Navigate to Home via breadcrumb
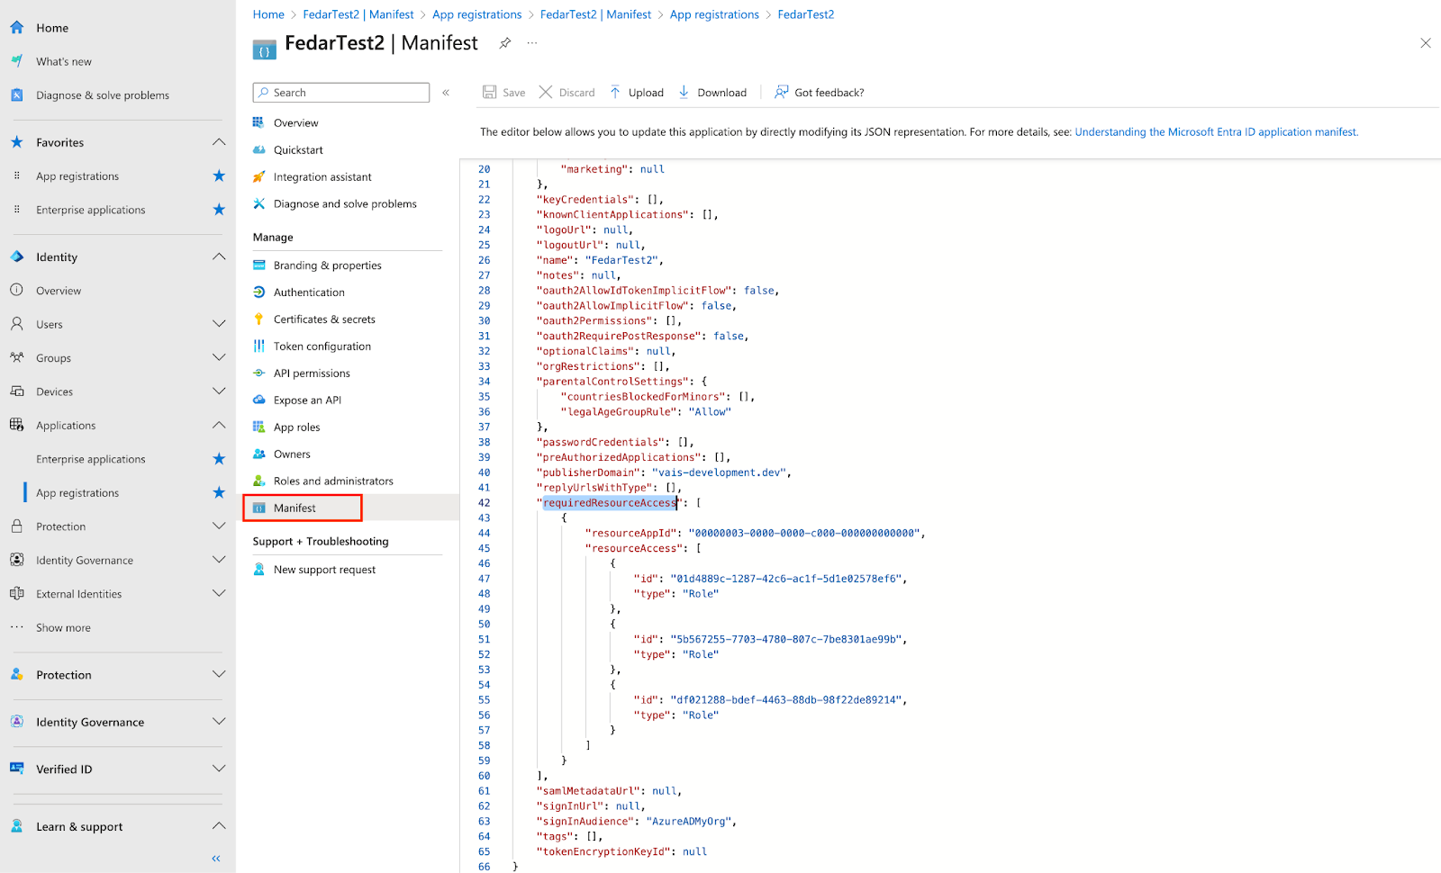 [x=268, y=13]
